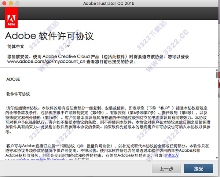220x177 pixels.
Task: Click the 'ADOBE' line in agreement text
Action: [x=13, y=79]
